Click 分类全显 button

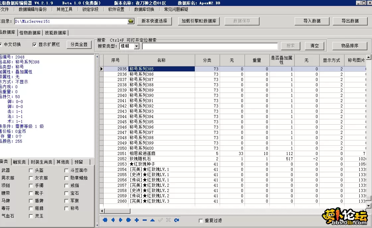pyautogui.click(x=79, y=44)
